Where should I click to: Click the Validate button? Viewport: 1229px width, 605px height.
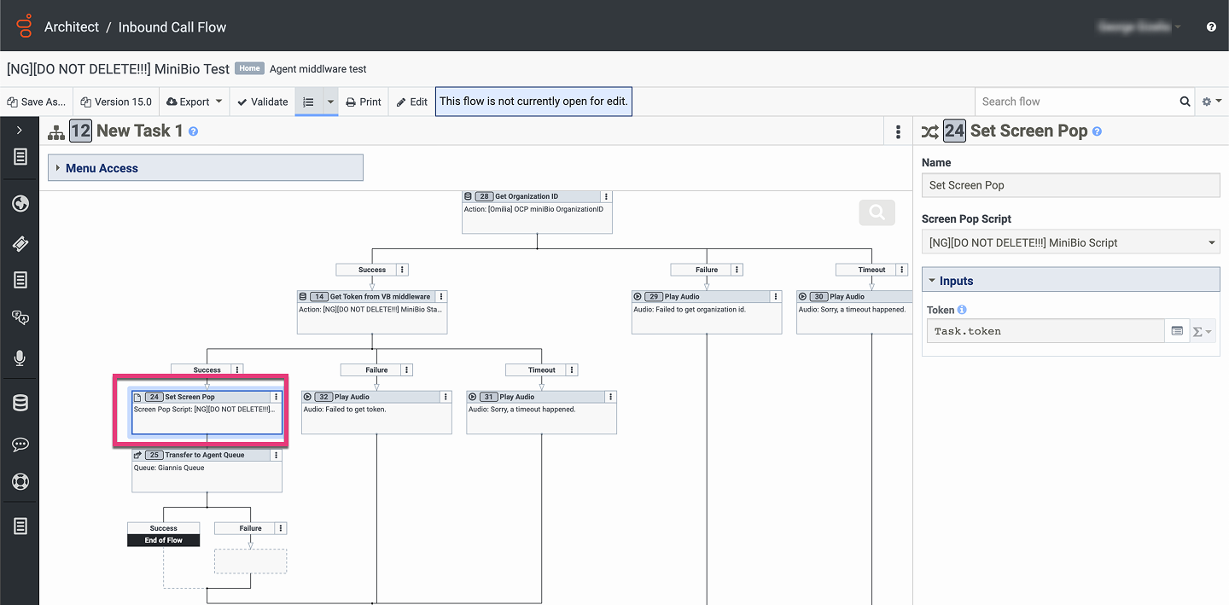(262, 102)
